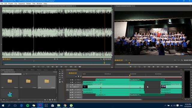
Task: Click Extract in the Program monitor
Action: click(x=172, y=67)
